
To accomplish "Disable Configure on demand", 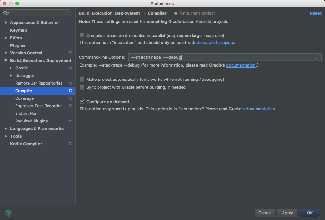I will coord(82,102).
